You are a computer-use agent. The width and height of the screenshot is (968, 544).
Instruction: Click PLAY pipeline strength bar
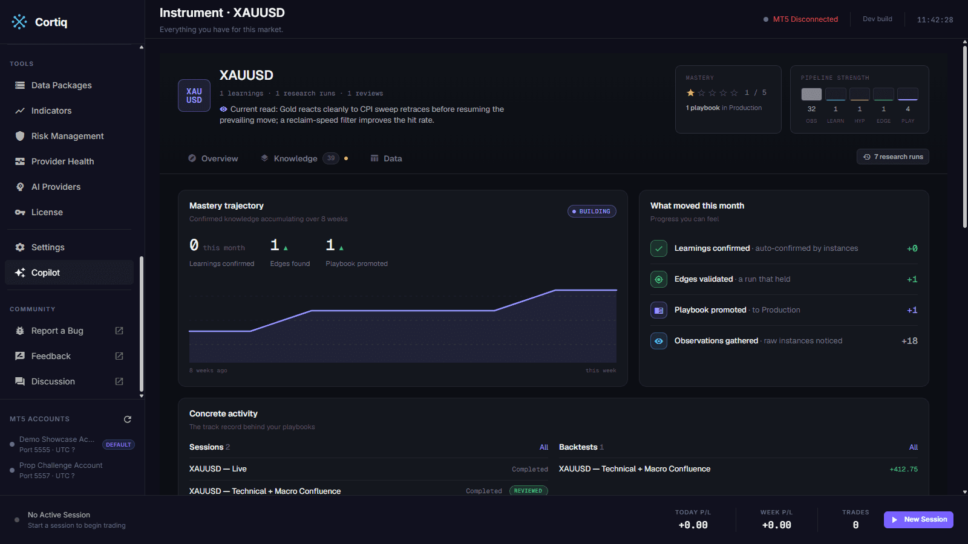click(907, 94)
